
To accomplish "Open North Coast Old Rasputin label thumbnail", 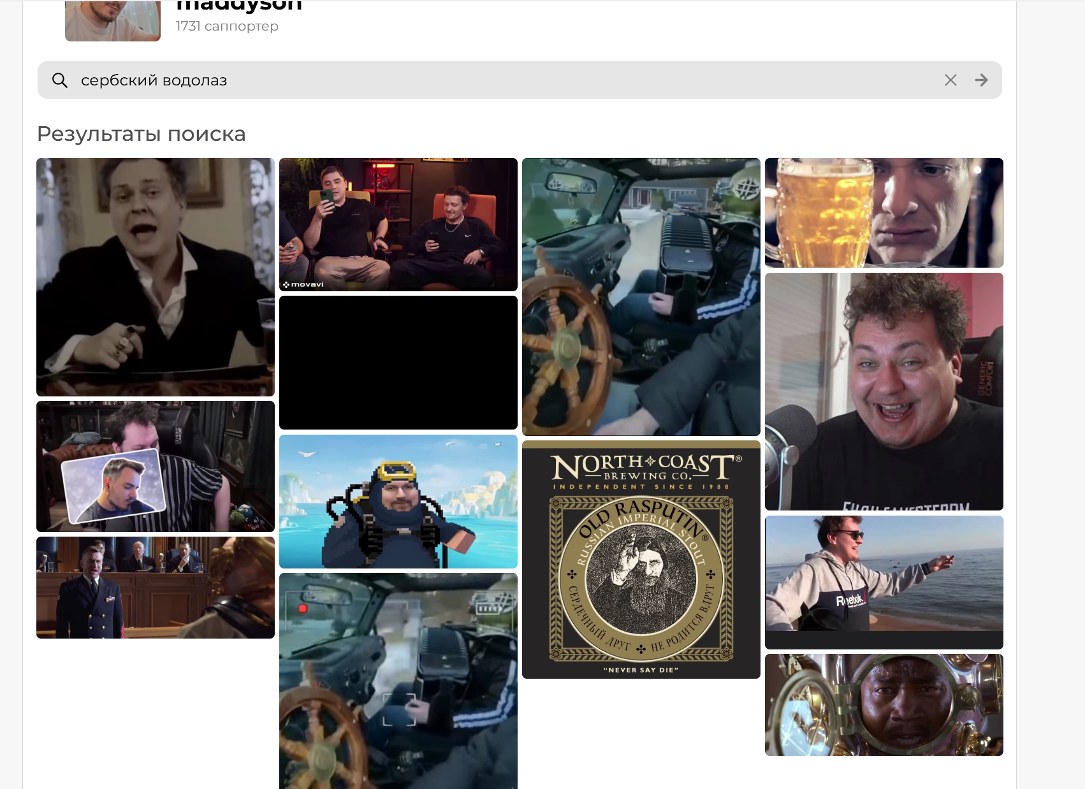I will click(x=641, y=560).
